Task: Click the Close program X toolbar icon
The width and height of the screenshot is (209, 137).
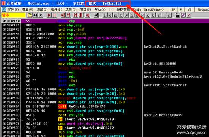Action: click(x=41, y=15)
